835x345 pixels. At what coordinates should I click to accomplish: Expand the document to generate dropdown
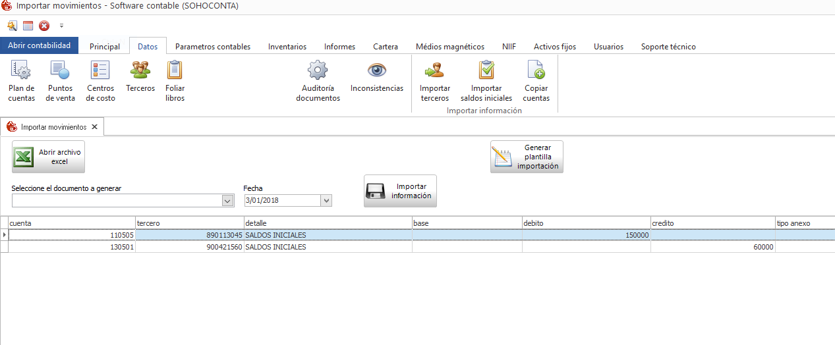click(228, 201)
